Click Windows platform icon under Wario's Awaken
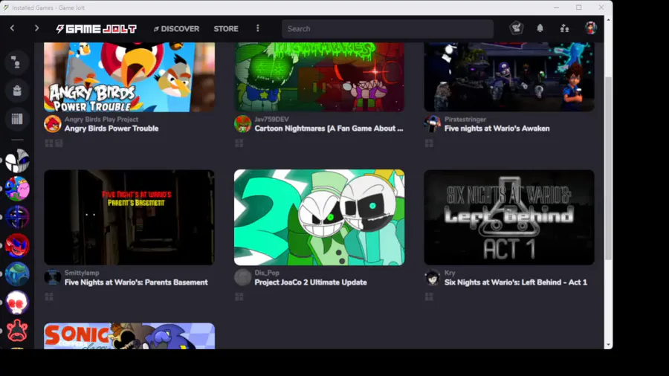Image resolution: width=669 pixels, height=376 pixels. point(429,143)
